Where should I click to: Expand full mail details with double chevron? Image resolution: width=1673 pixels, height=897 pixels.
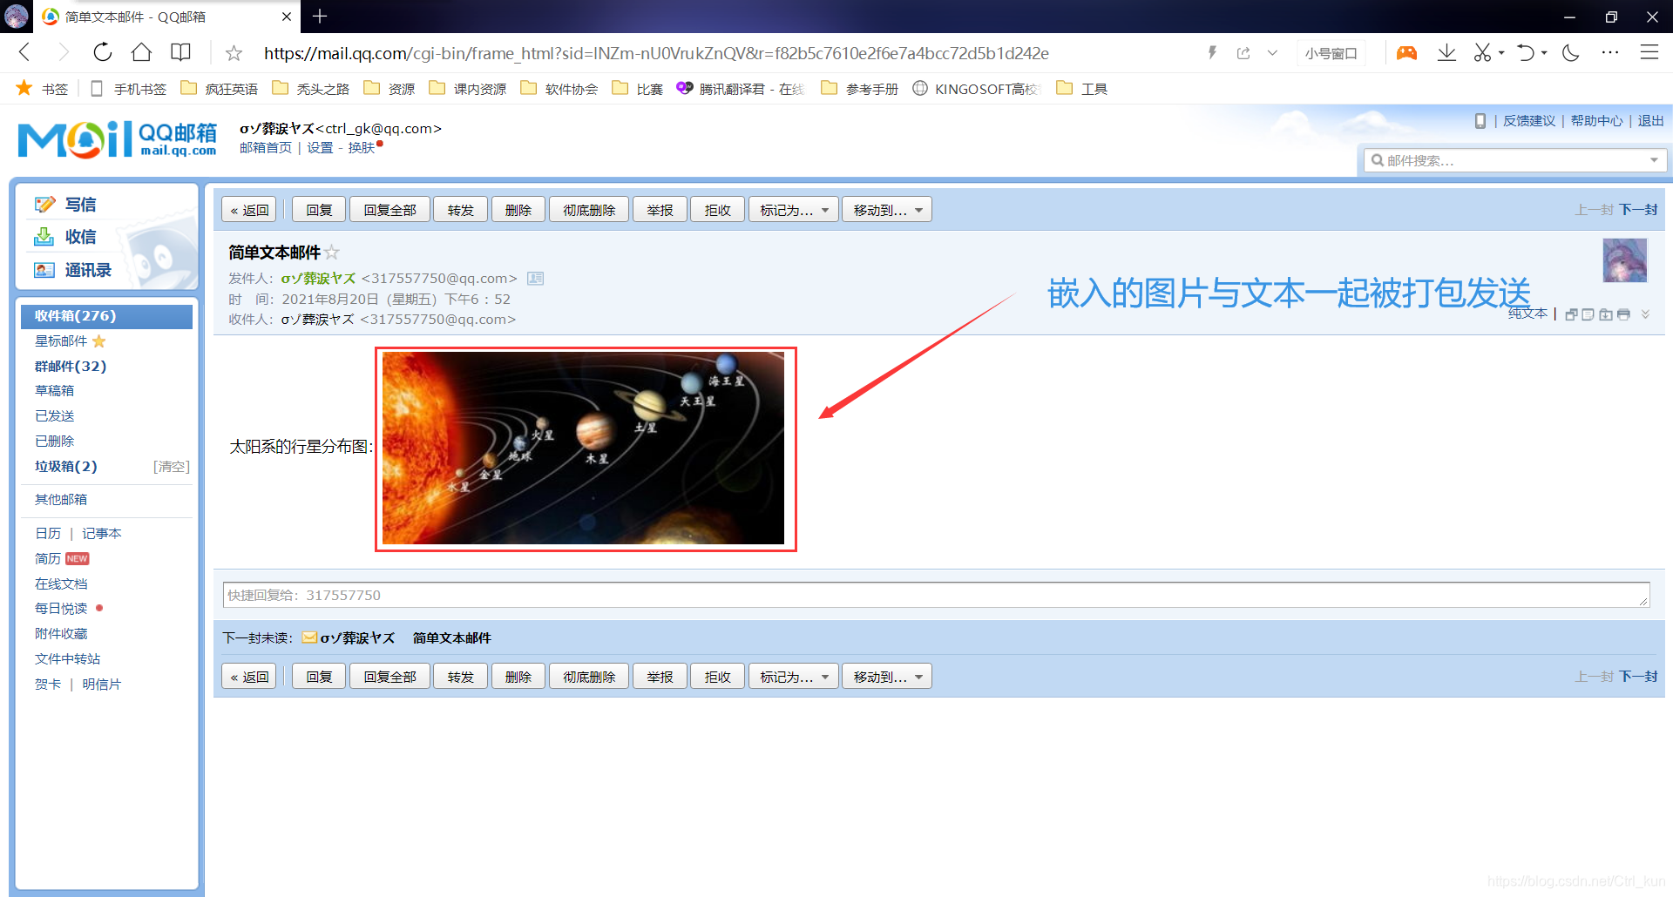[1645, 314]
